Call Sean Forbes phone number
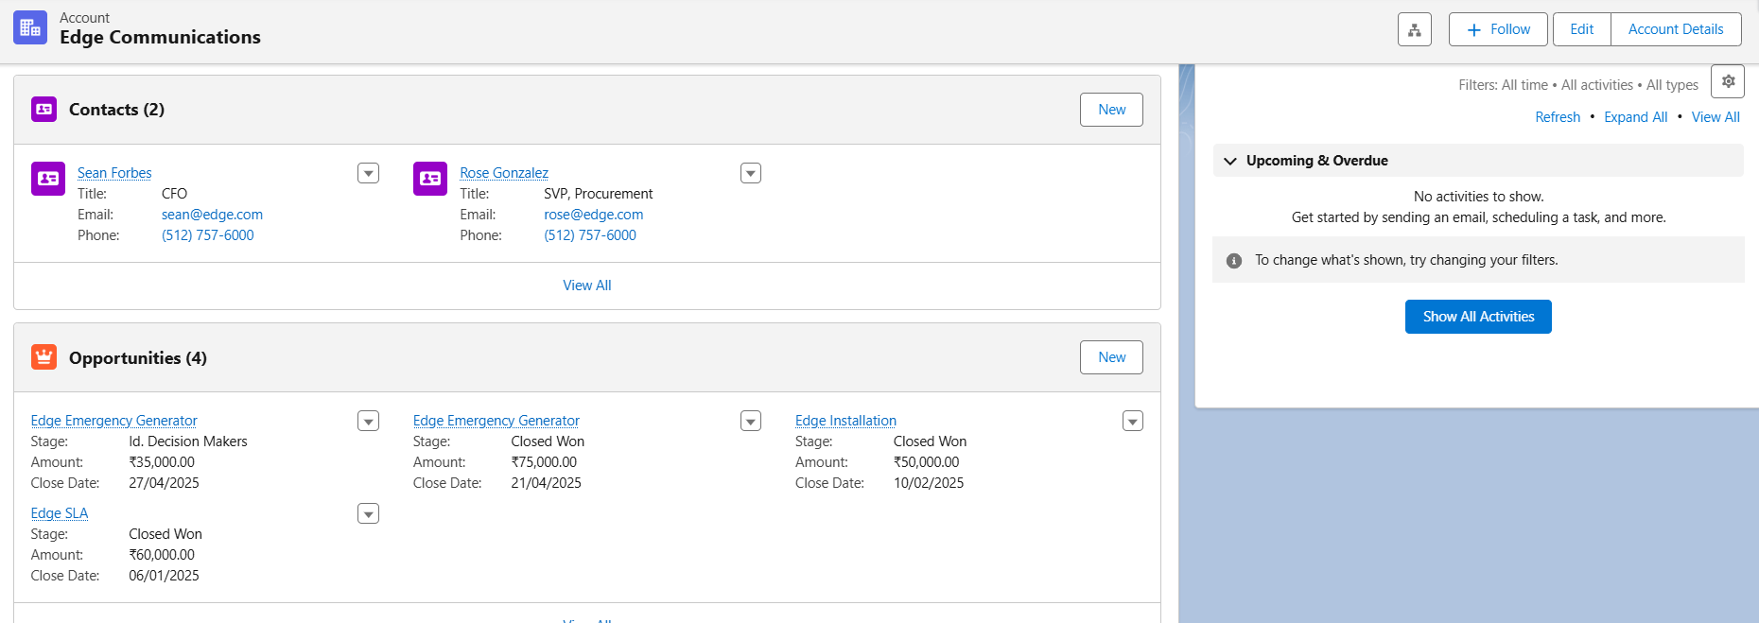The width and height of the screenshot is (1759, 623). click(x=208, y=235)
